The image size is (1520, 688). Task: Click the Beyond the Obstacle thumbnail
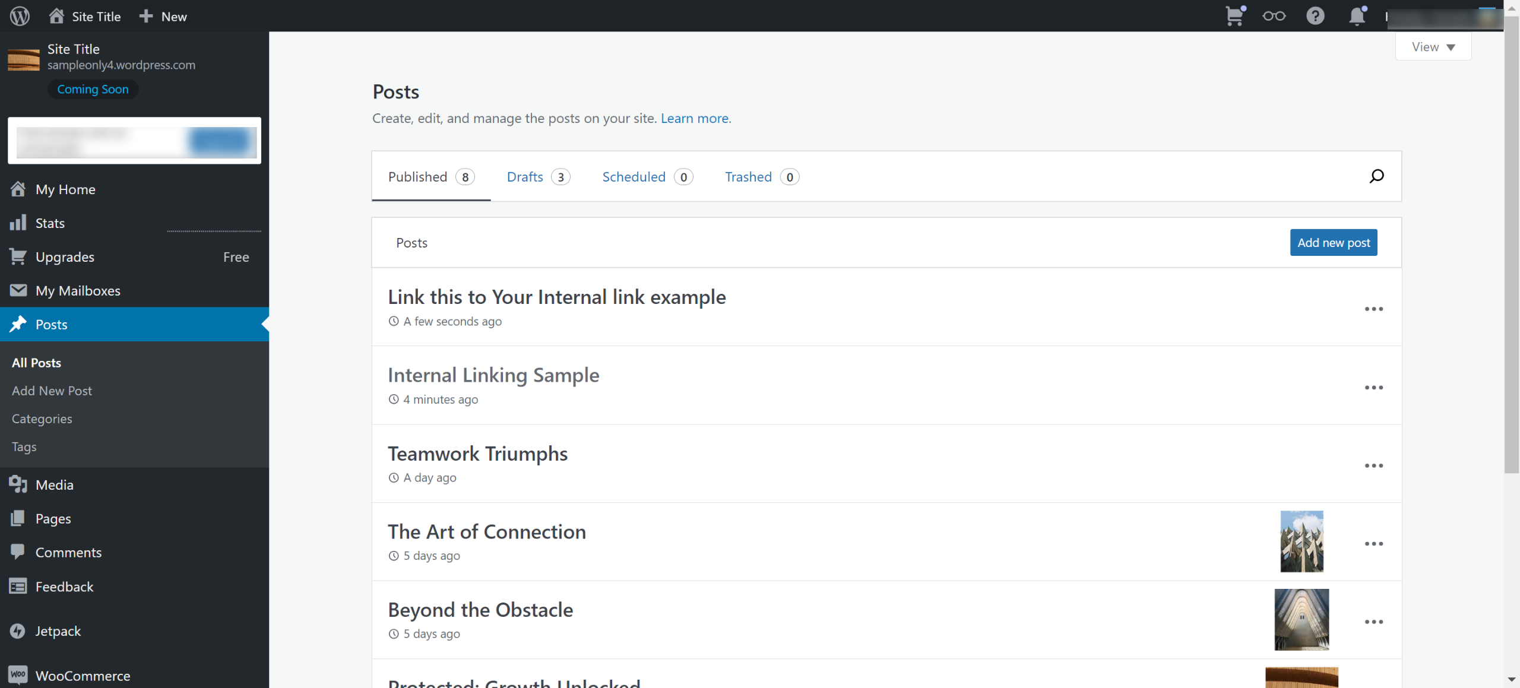pos(1301,619)
